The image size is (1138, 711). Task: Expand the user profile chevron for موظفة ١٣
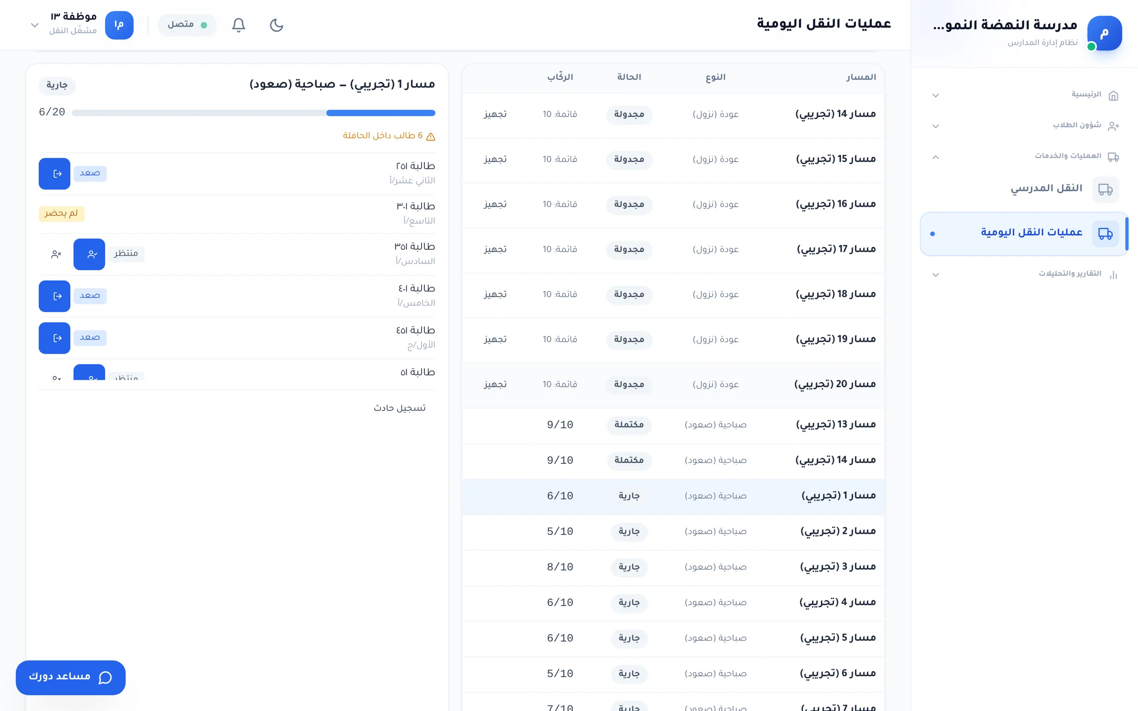click(x=35, y=25)
